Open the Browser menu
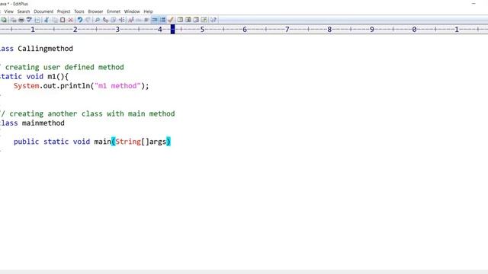488x274 pixels. [95, 11]
